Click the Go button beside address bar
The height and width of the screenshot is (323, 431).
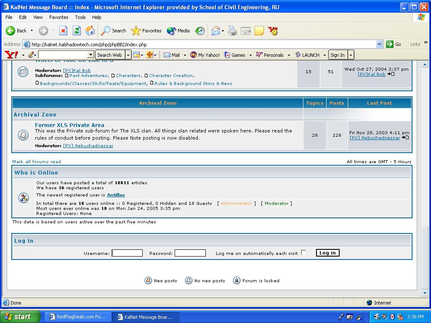pyautogui.click(x=394, y=44)
